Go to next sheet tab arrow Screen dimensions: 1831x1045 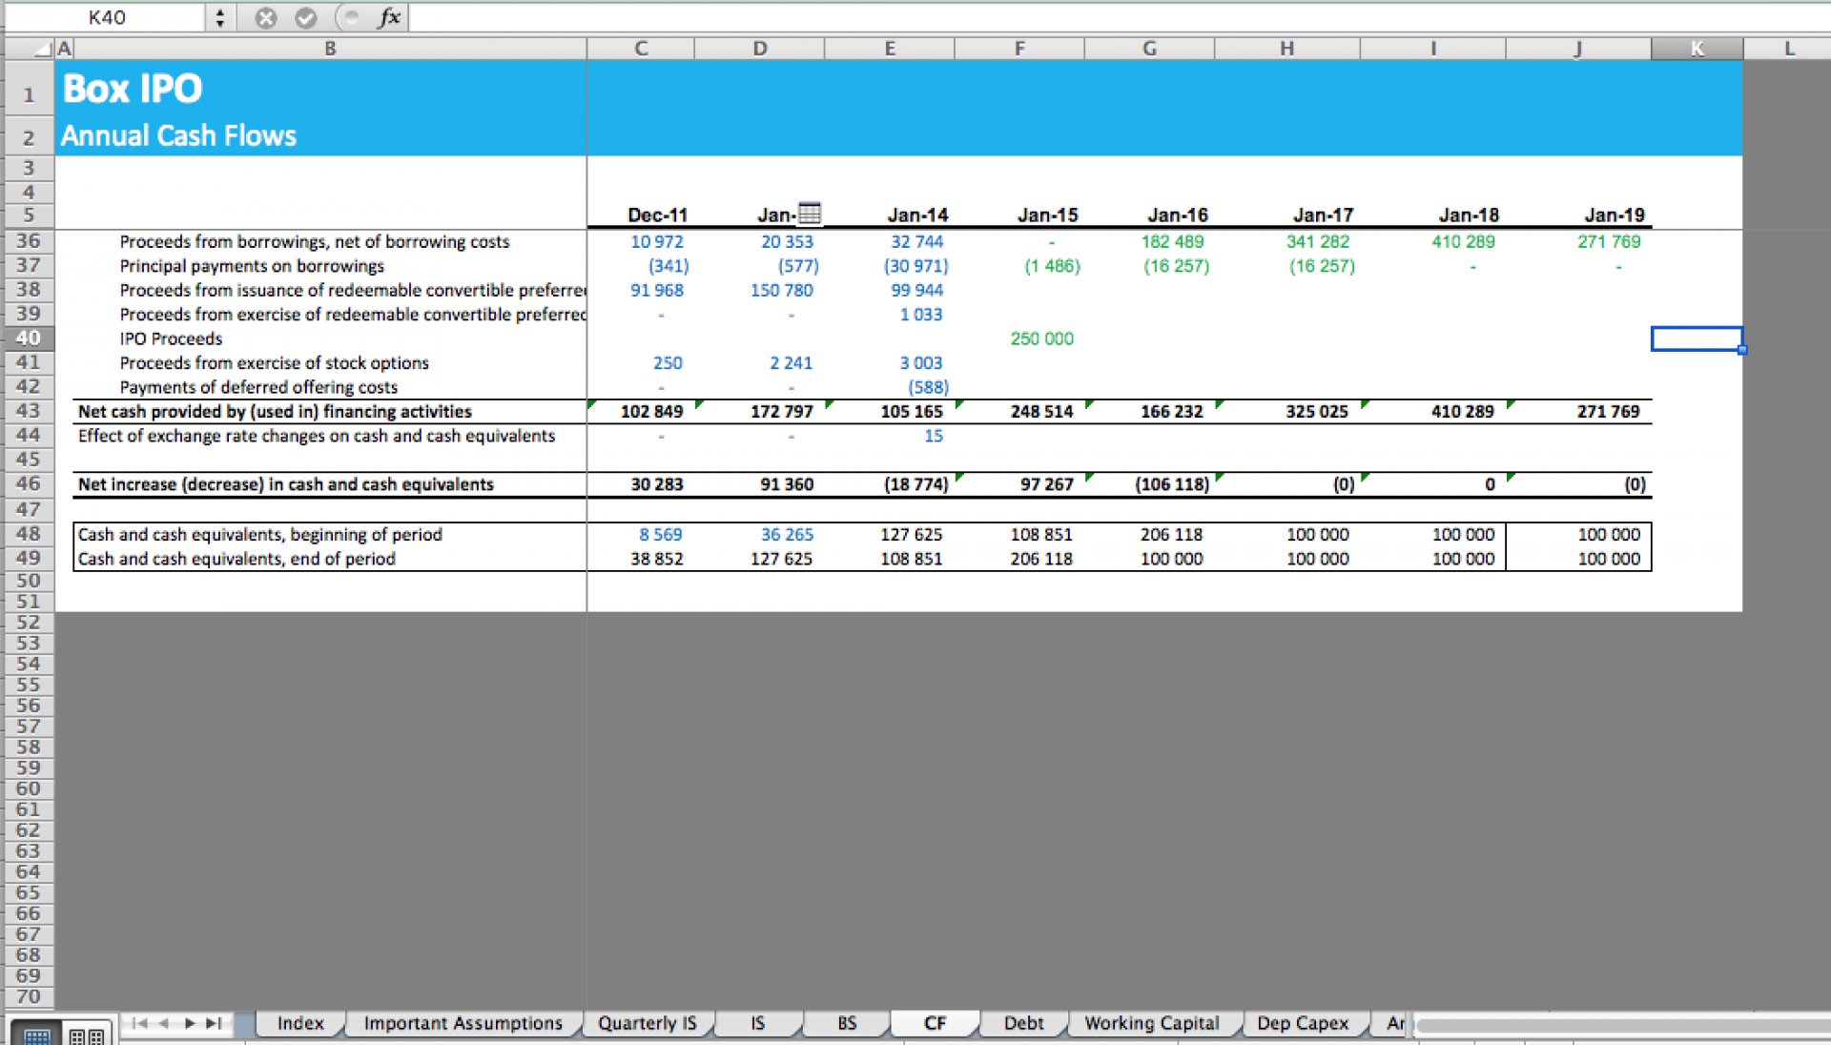[x=189, y=1023]
